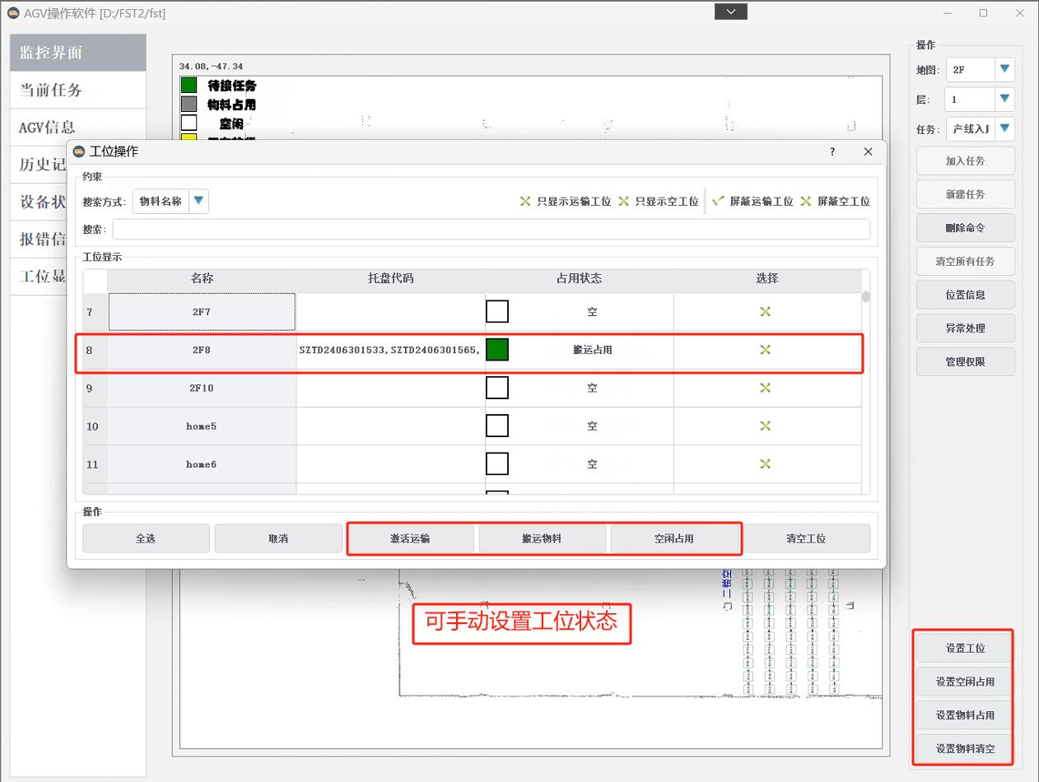Switch to AGV信息 tab
1039x782 pixels.
tap(78, 127)
